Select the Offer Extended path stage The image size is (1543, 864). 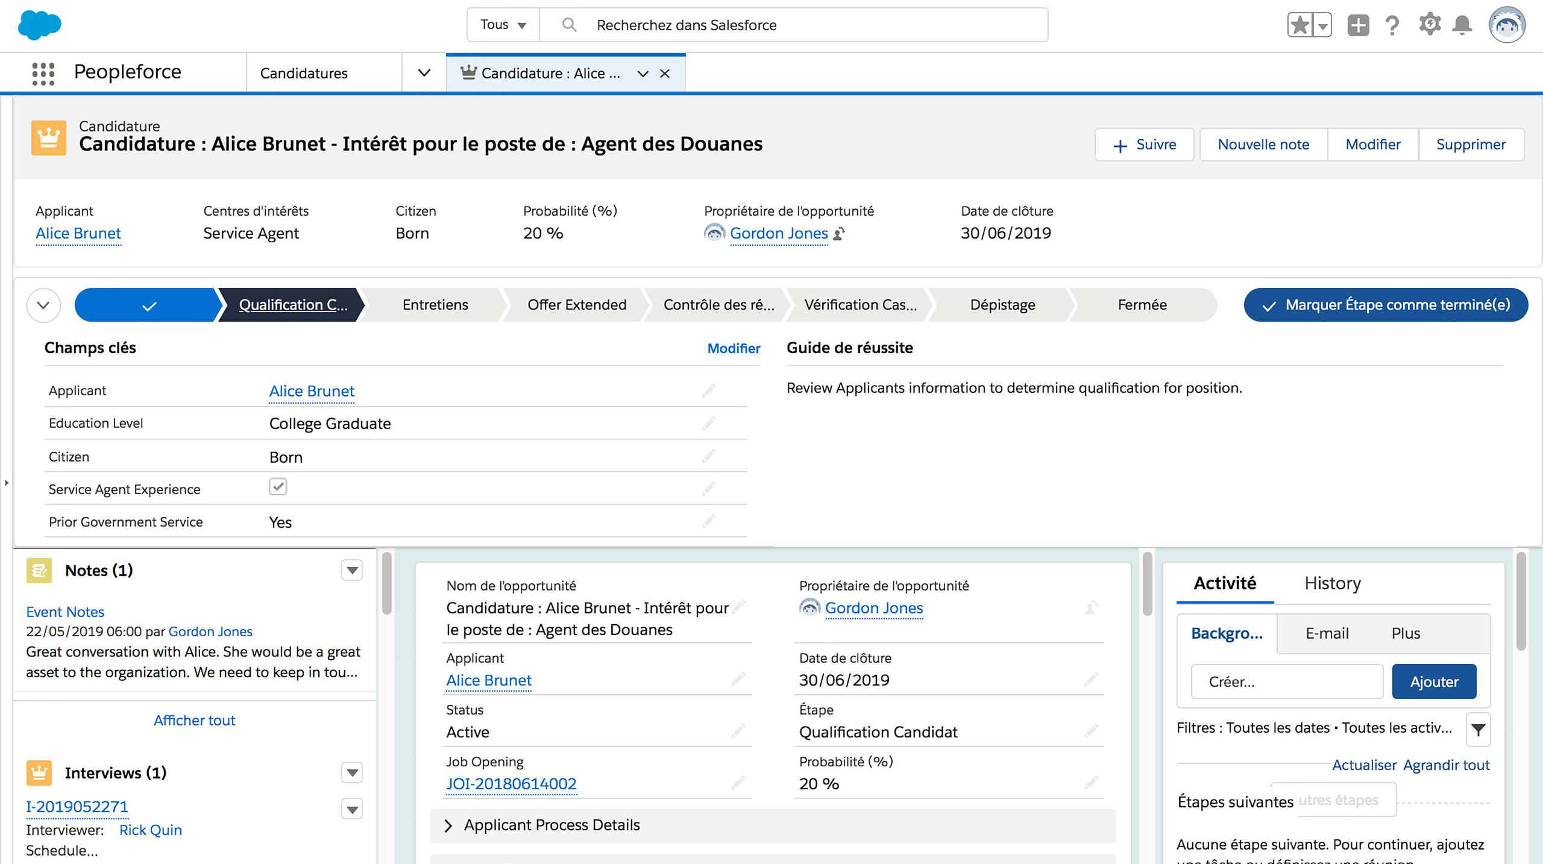click(x=577, y=305)
